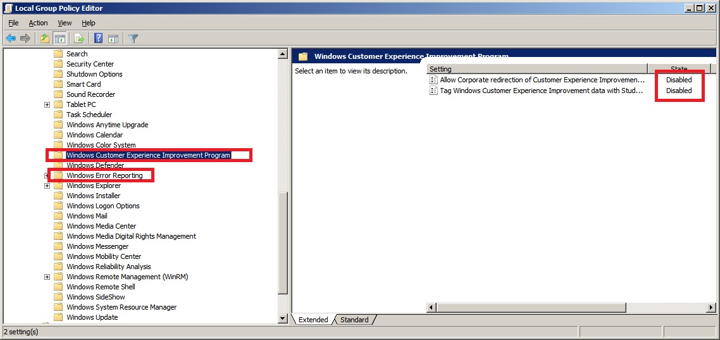Screen dimensions: 720x340
Task: Select Tag Windows Customer Experience Improvement data setting
Action: tap(541, 91)
